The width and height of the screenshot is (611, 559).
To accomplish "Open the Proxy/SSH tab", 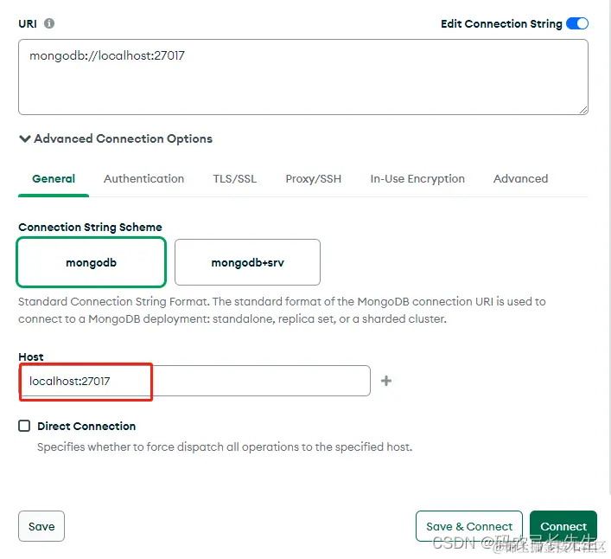I will pyautogui.click(x=313, y=179).
